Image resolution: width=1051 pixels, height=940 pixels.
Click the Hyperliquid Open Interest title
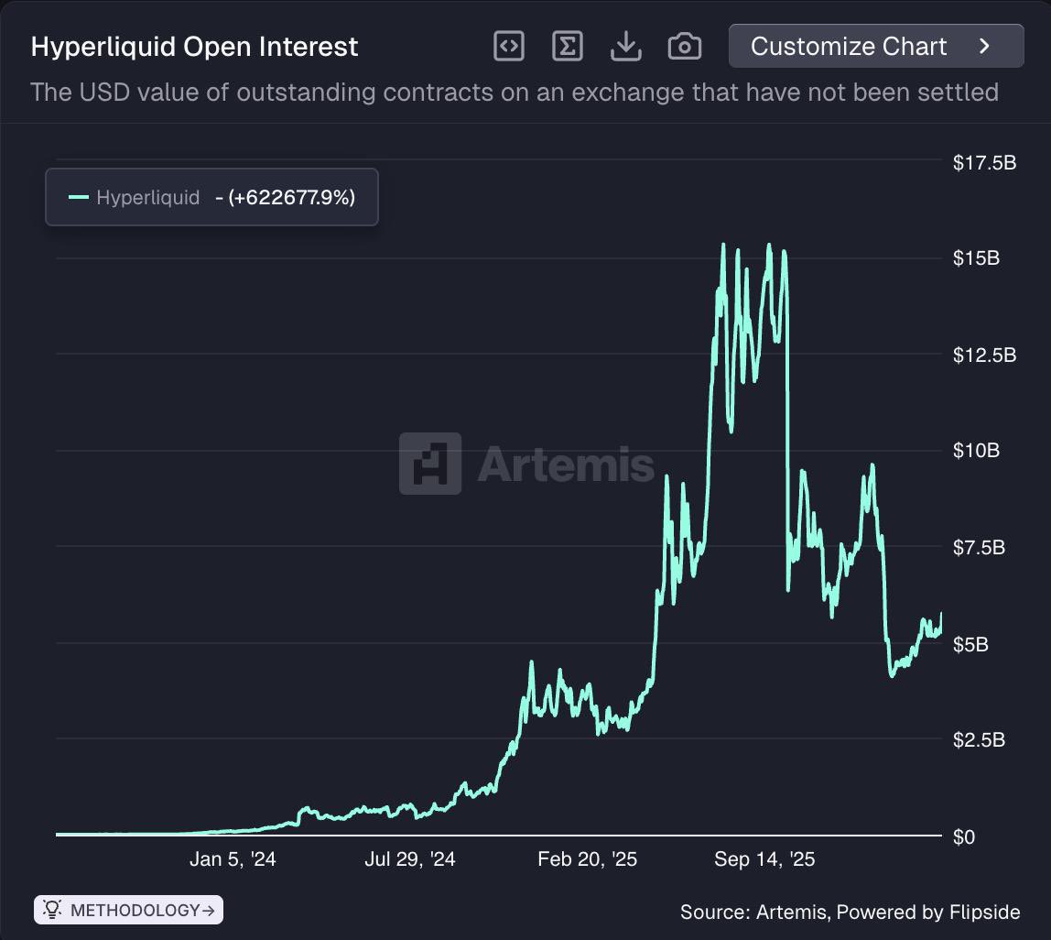[194, 47]
